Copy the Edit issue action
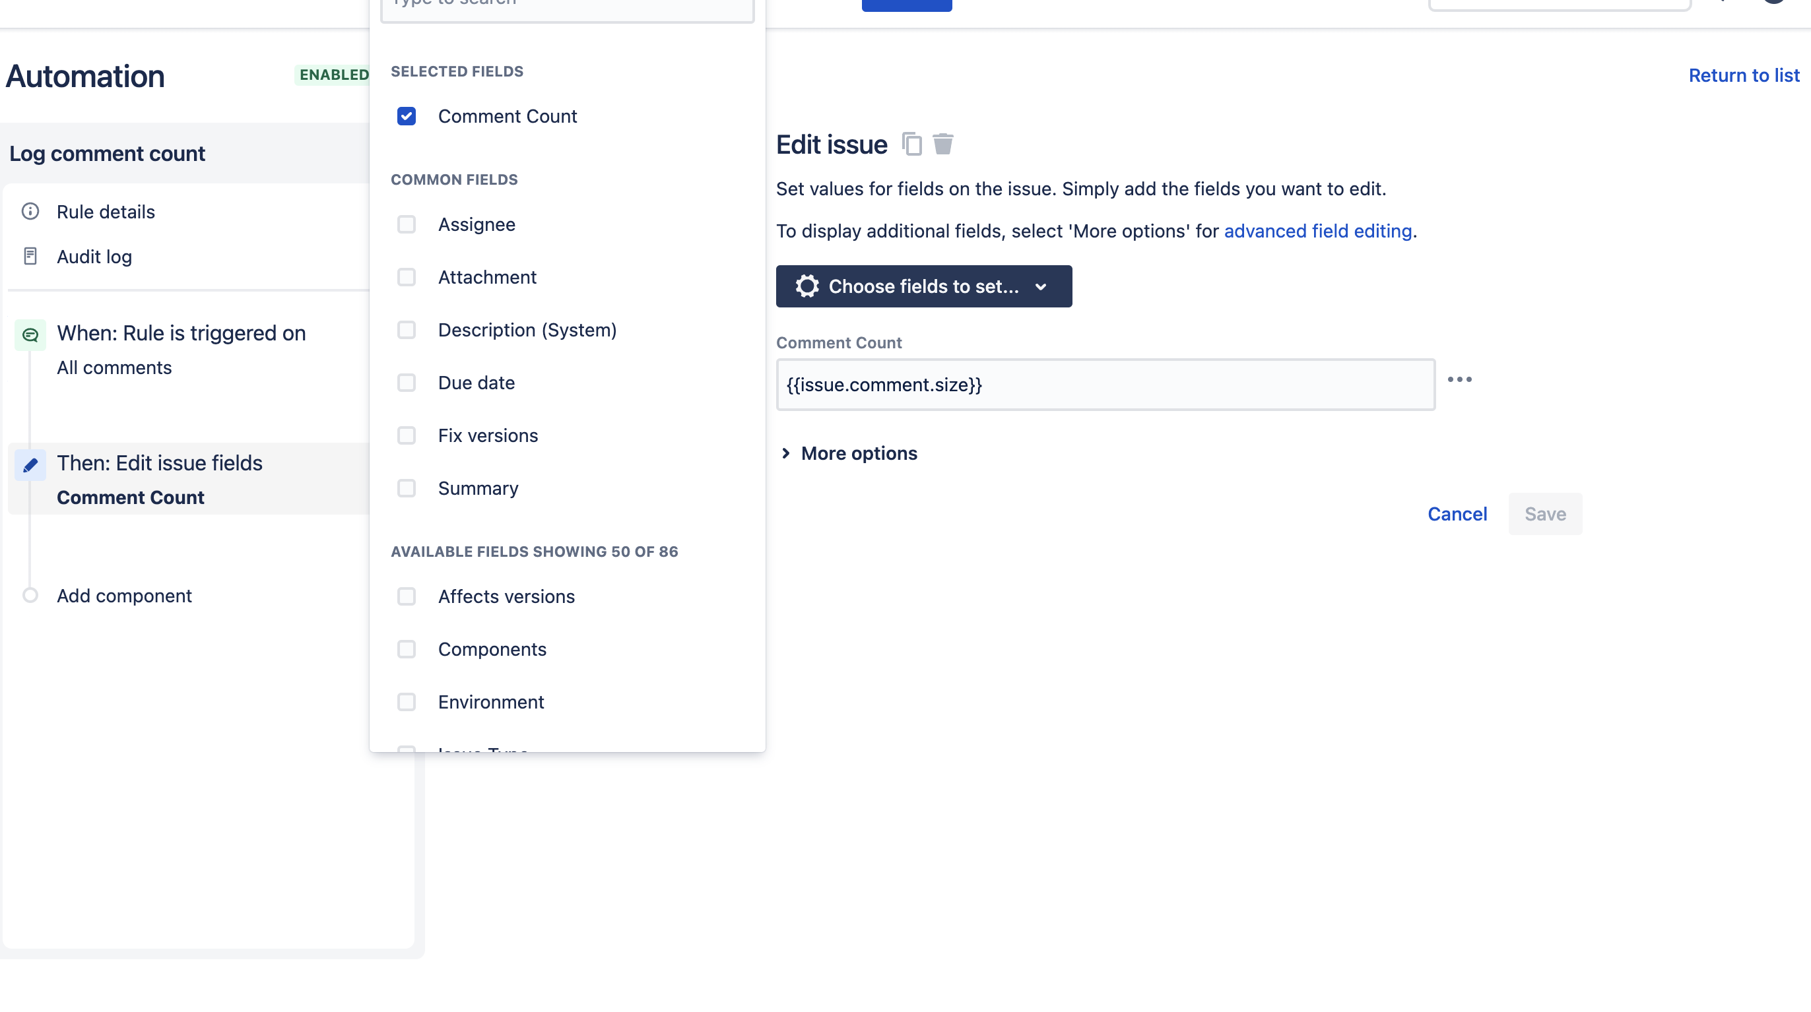 point(913,144)
